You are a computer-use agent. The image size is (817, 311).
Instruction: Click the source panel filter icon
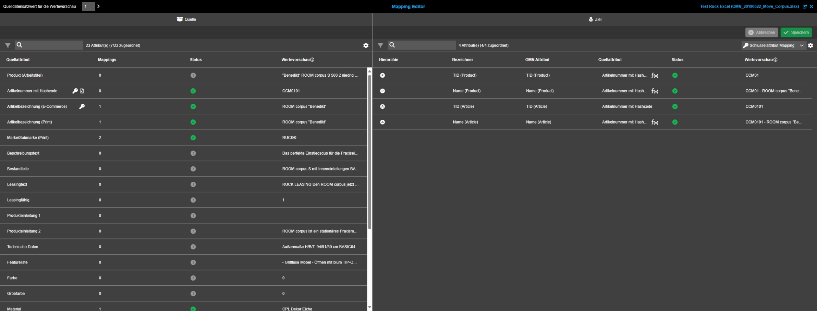[x=8, y=45]
